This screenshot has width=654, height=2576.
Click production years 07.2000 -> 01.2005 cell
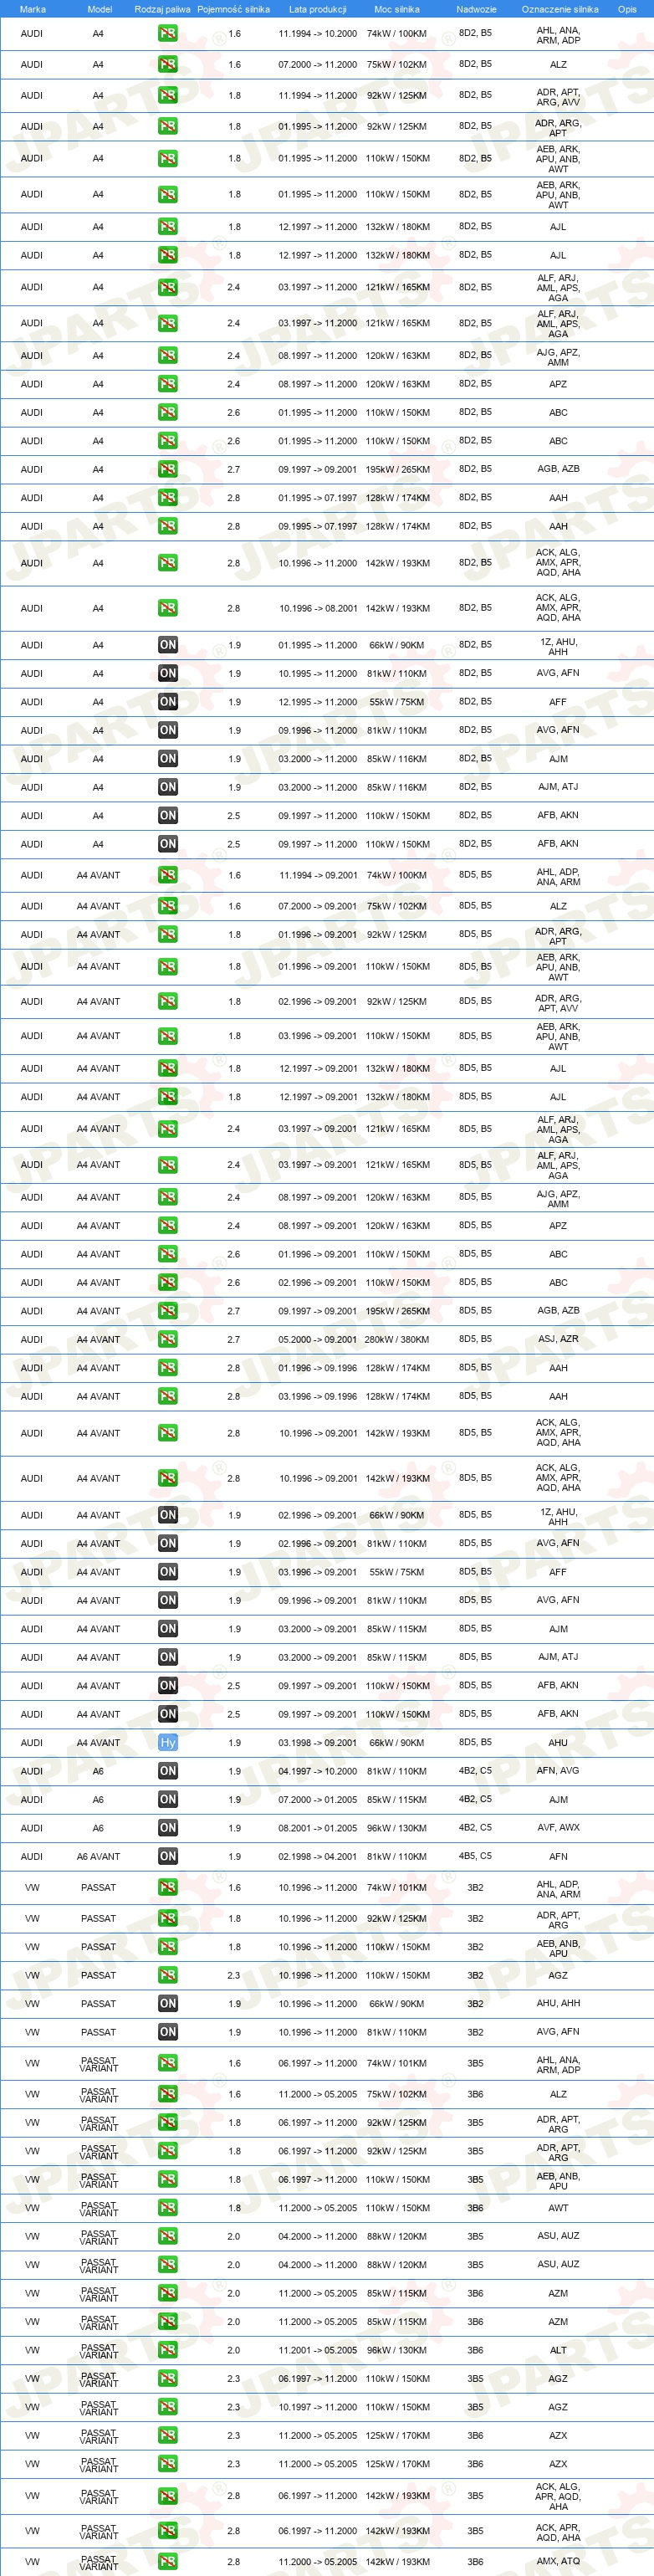(317, 1800)
